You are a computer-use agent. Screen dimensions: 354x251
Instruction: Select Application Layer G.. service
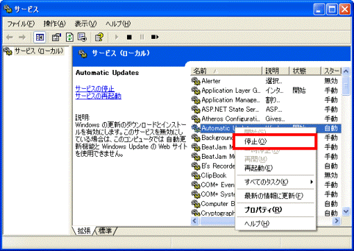point(266,91)
